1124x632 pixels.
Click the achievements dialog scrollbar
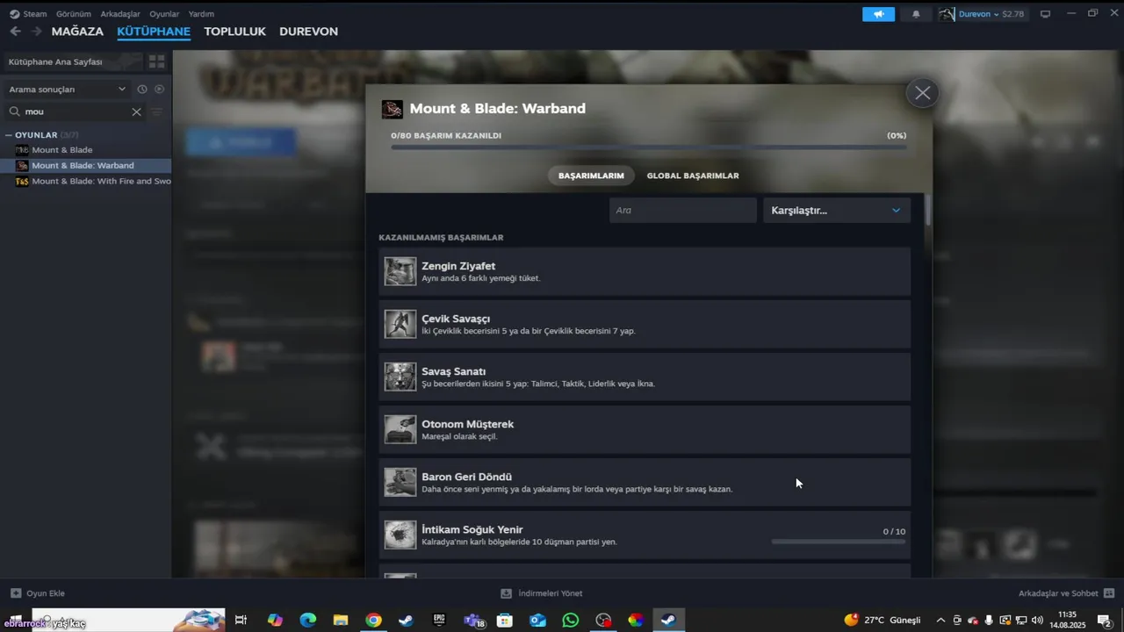pos(927,212)
